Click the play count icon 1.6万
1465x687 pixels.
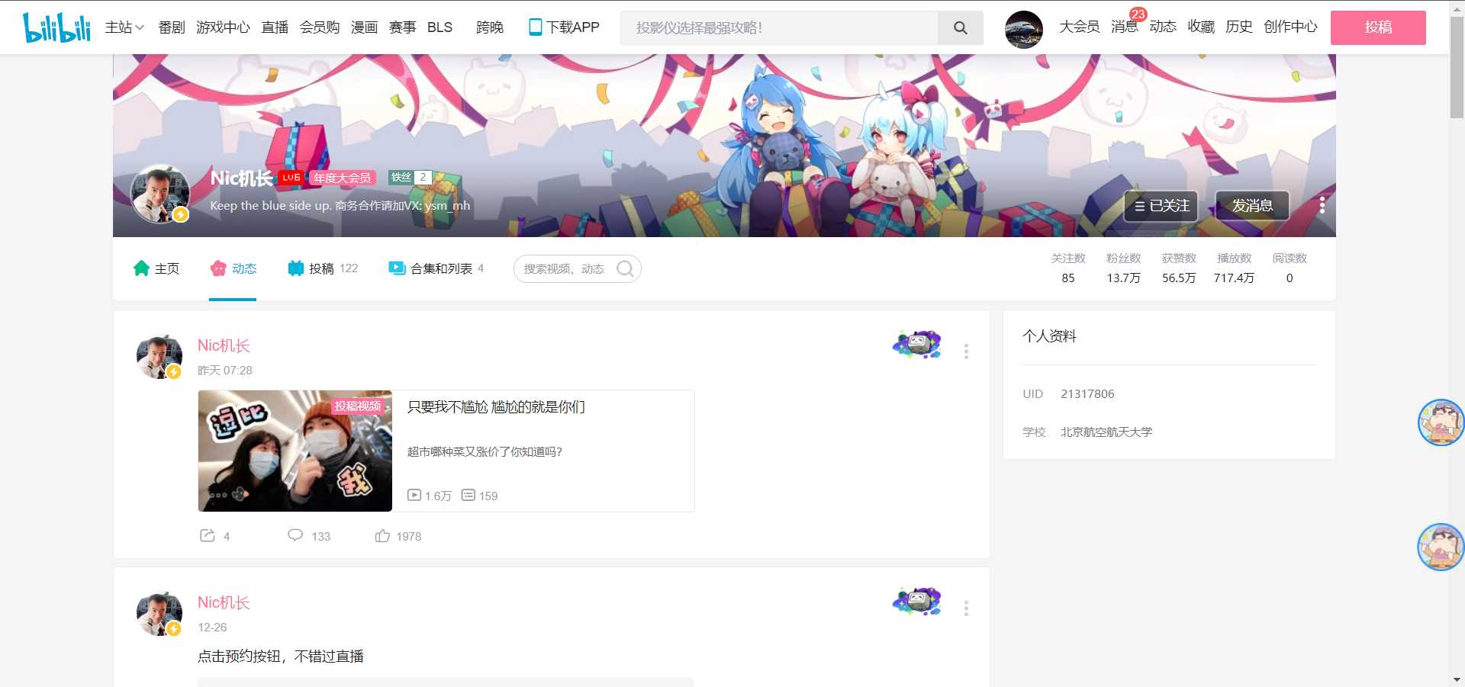tap(414, 495)
